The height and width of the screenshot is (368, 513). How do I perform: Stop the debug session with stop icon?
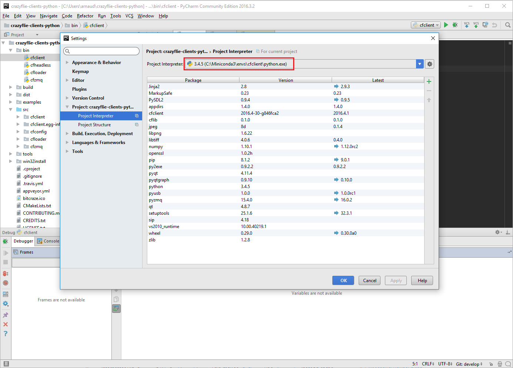tap(6, 262)
